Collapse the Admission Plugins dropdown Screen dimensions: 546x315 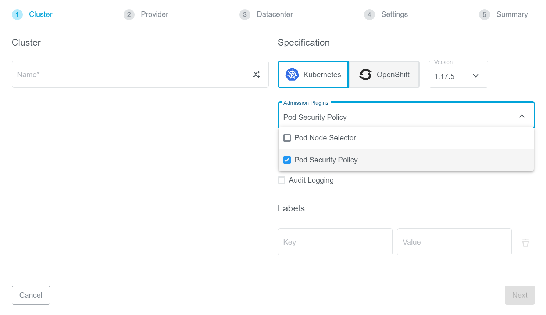tap(522, 116)
